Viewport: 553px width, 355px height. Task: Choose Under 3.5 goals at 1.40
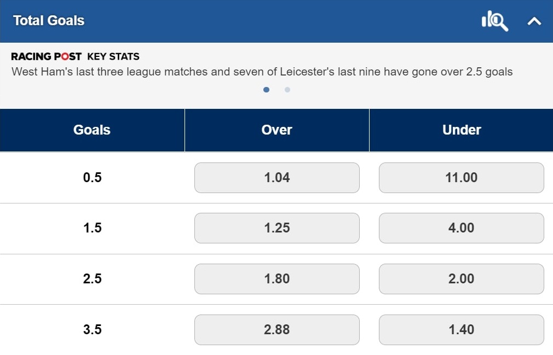tap(461, 329)
